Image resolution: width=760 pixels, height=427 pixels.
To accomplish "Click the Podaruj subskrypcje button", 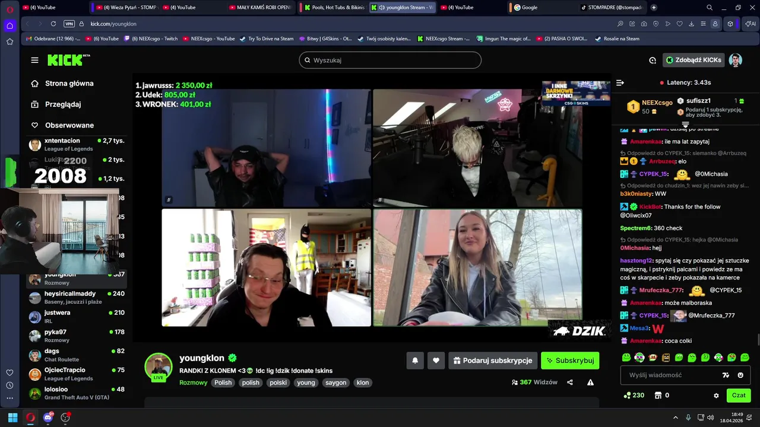I will click(493, 361).
